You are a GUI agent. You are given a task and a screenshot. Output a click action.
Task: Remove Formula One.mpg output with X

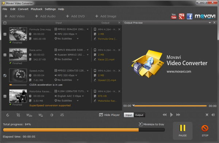click(119, 29)
